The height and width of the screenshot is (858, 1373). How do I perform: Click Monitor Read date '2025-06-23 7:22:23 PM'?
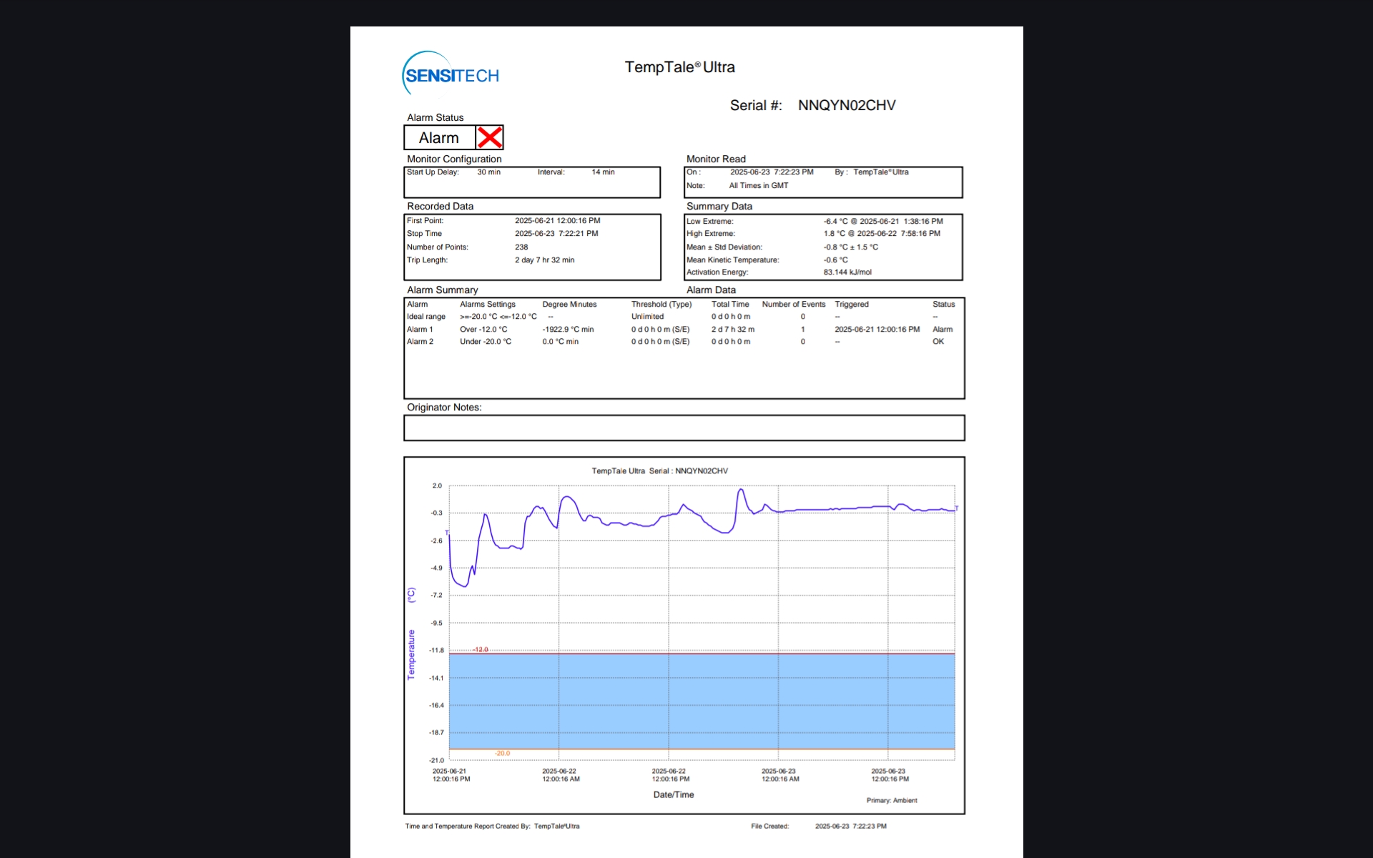tap(772, 172)
